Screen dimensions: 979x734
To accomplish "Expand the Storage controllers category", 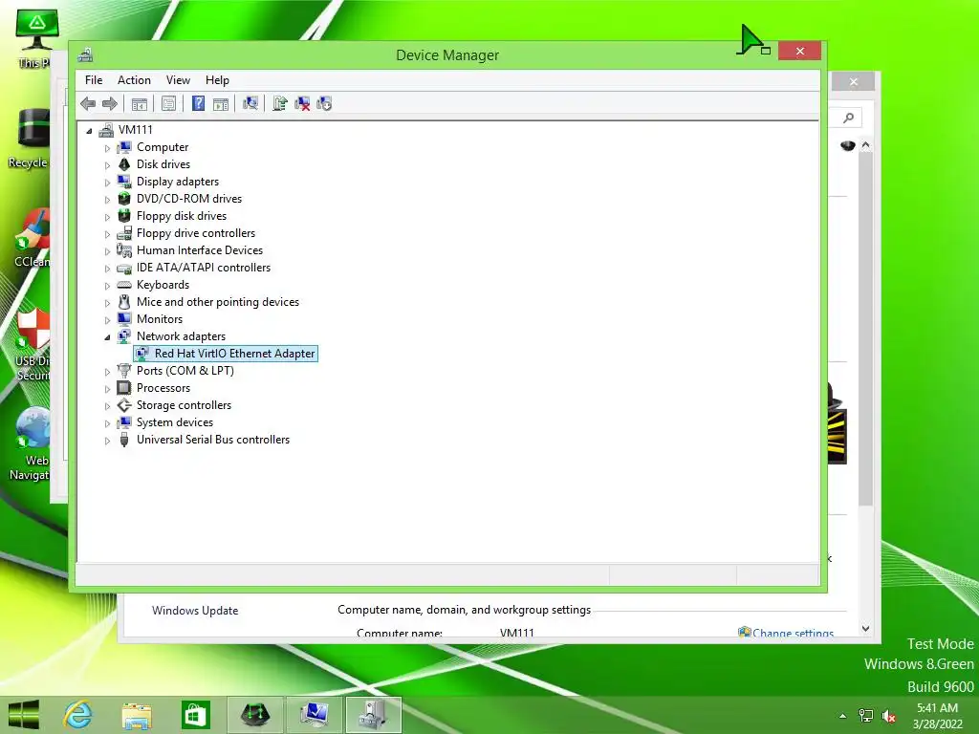I will pyautogui.click(x=107, y=405).
